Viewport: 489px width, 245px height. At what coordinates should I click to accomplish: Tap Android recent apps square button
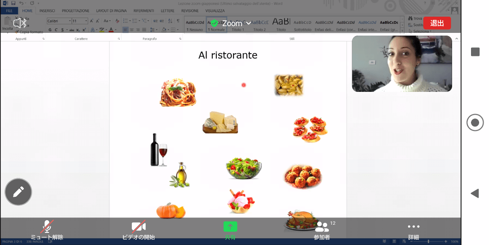[475, 52]
